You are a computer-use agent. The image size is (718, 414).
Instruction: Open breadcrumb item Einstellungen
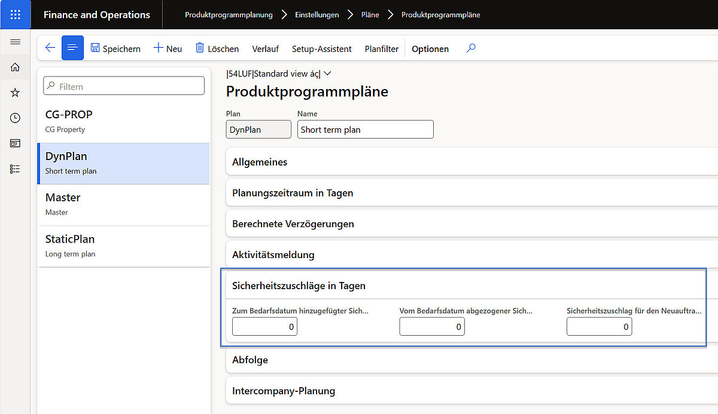(317, 14)
